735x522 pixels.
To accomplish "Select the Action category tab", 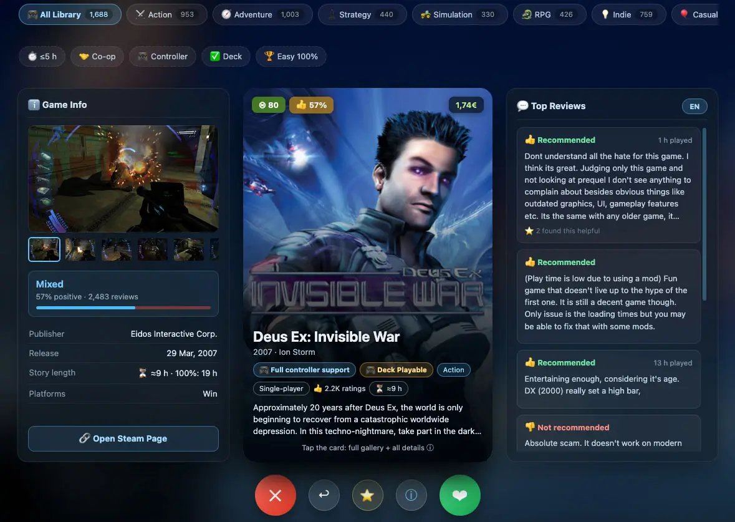I will tap(167, 14).
